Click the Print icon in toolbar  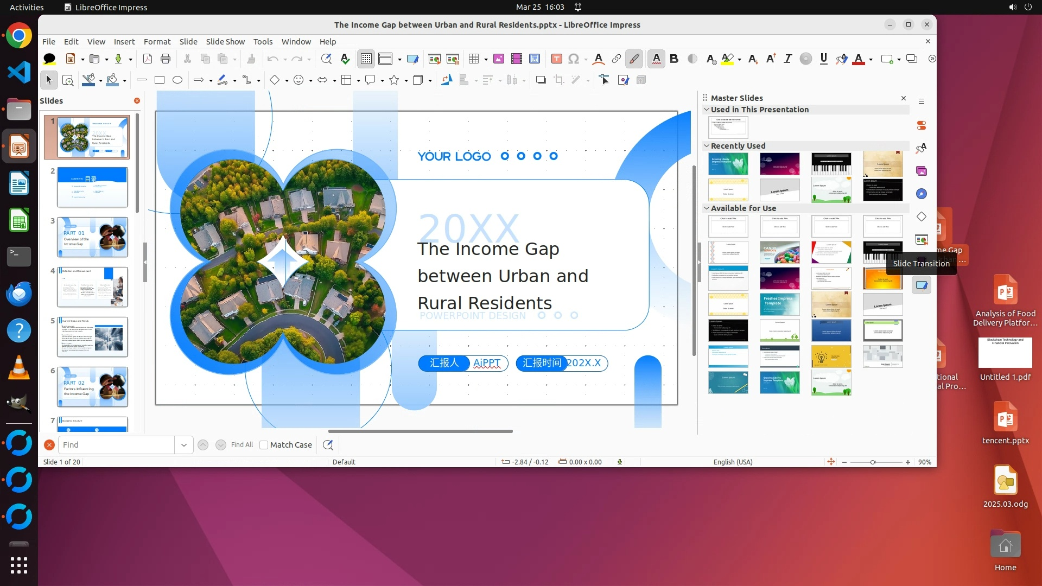tap(166, 59)
